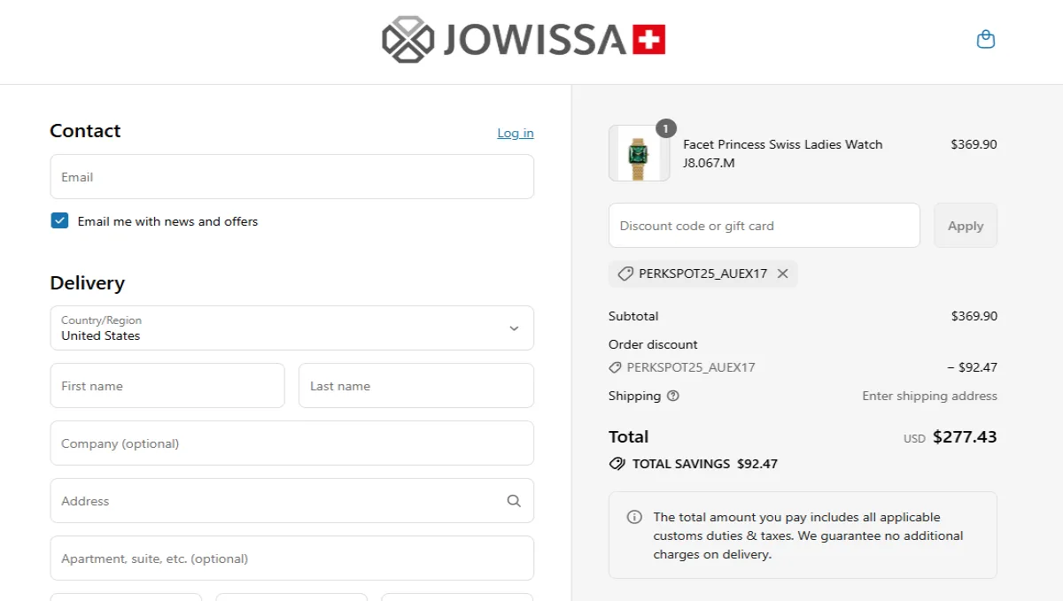Focus the Discount code or gift card field
This screenshot has height=601, width=1063.
(764, 226)
